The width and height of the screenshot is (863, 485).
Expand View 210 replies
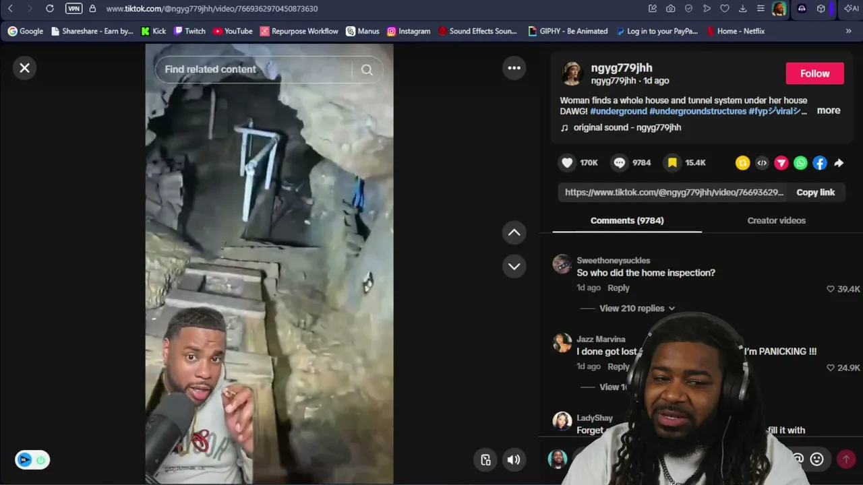pos(636,308)
